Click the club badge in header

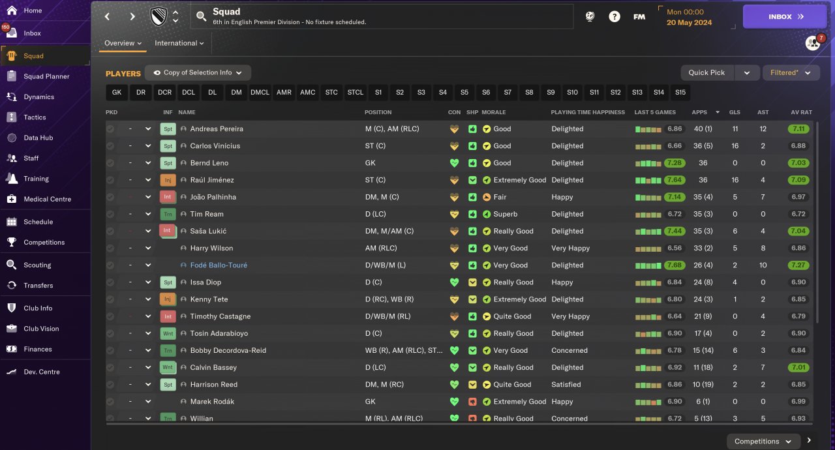coord(159,16)
